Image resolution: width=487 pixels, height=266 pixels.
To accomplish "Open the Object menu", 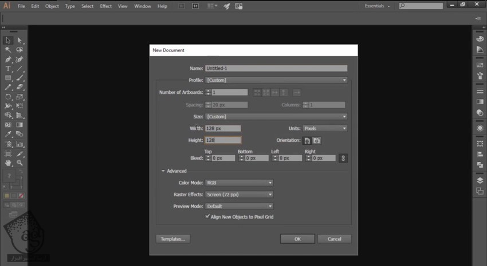I will [x=52, y=6].
